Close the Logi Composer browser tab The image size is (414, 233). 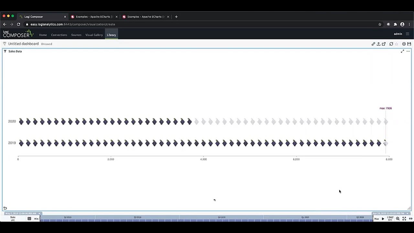[x=65, y=17]
